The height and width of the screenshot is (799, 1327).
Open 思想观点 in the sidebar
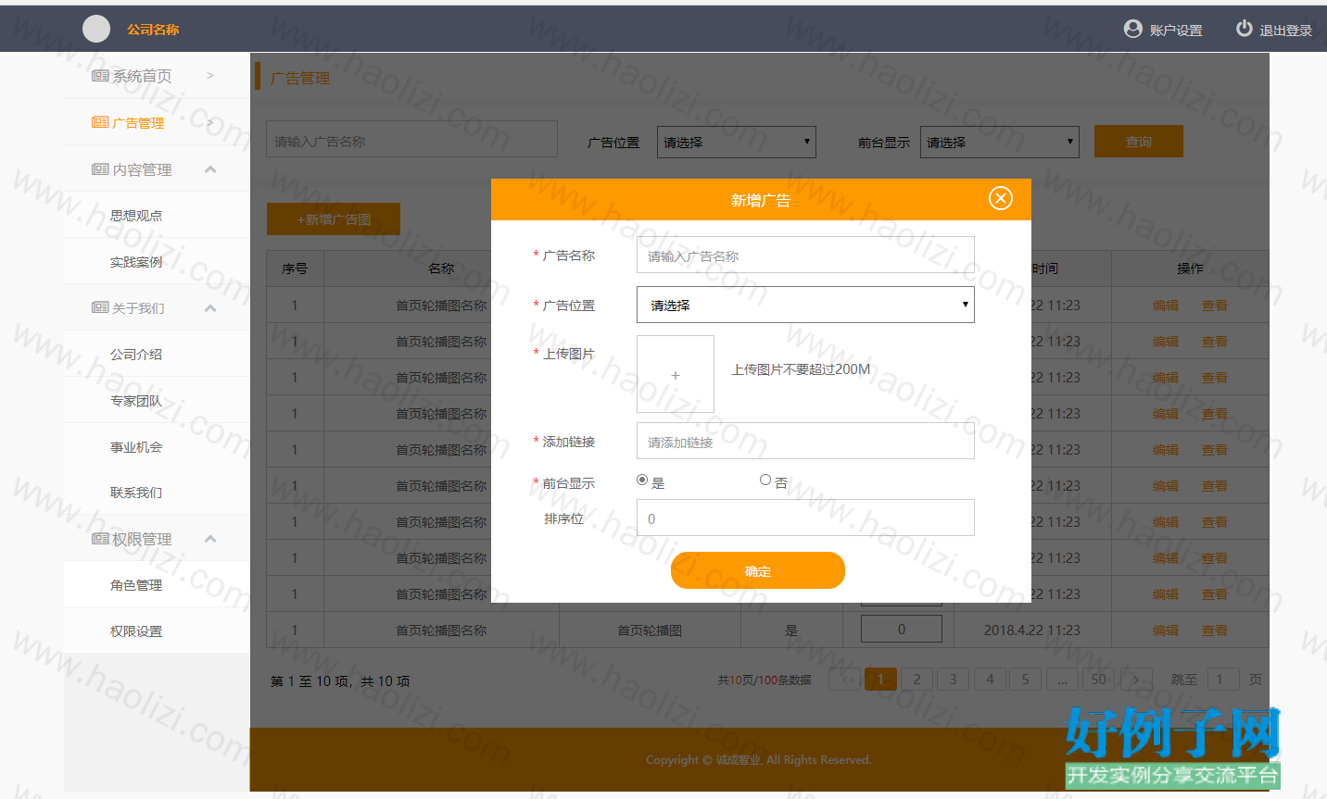[x=136, y=216]
